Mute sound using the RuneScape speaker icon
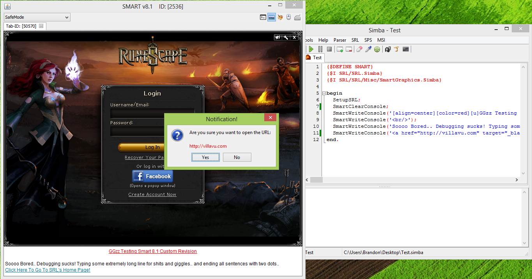The image size is (532, 279). click(x=278, y=37)
